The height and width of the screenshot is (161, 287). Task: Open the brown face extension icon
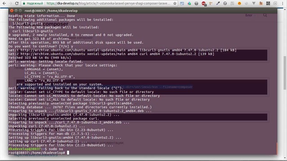point(261,3)
